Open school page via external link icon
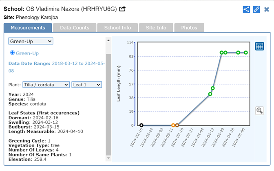Screen dimensions: 274x171 pyautogui.click(x=122, y=9)
